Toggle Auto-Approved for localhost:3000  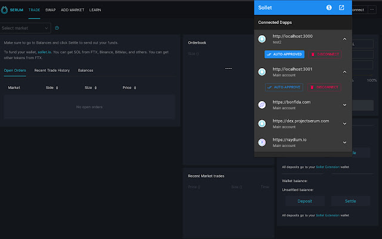point(284,54)
